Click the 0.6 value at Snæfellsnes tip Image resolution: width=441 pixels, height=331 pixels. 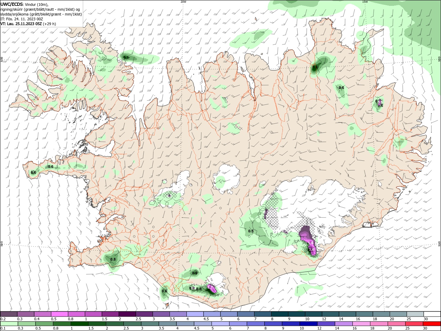click(33, 172)
